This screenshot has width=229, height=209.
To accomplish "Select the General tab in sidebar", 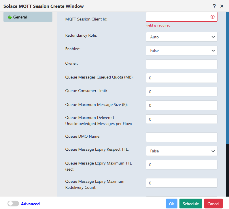I will (x=28, y=17).
